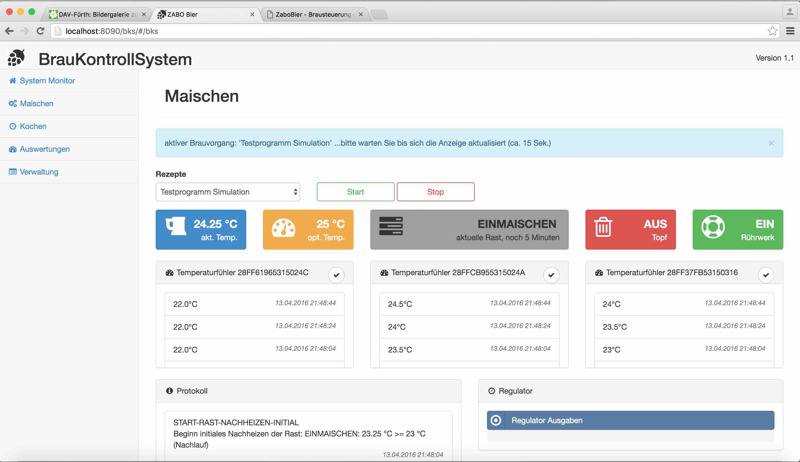The height and width of the screenshot is (462, 800).
Task: Click the lifebuoy icon in Rührwerk tile
Action: (713, 227)
